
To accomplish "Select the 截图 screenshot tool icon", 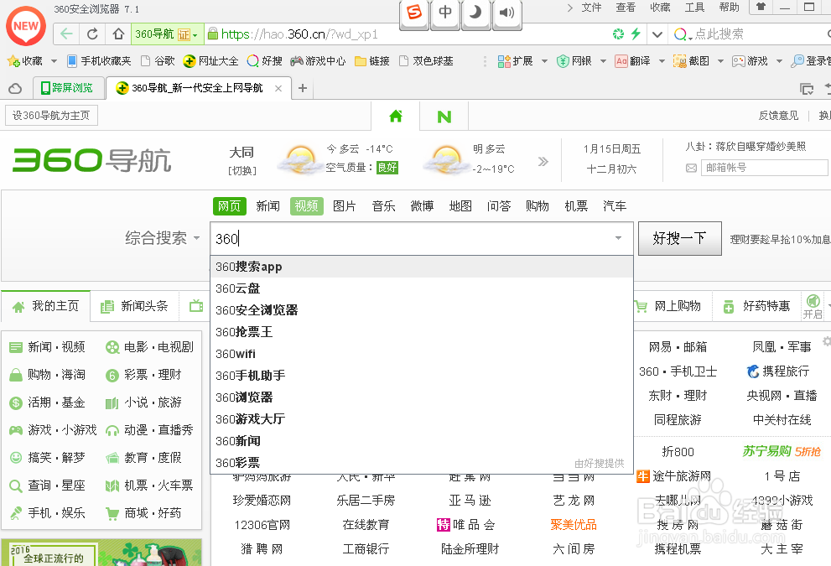I will 678,61.
